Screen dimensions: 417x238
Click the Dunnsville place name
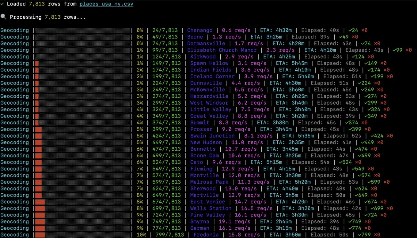point(206,83)
